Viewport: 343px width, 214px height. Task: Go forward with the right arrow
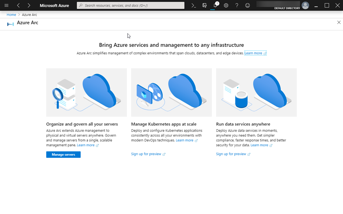point(29,5)
